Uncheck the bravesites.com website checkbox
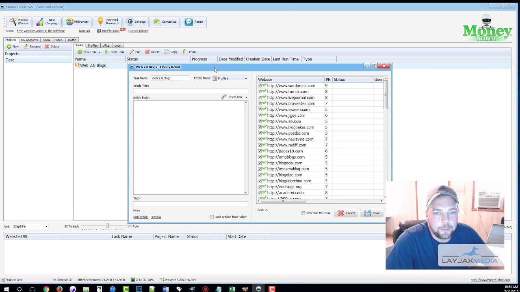 (260, 103)
